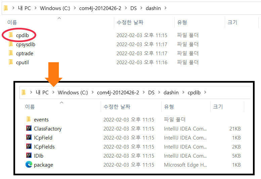
Task: Sort bottom list by 유형 column
Action: (169, 107)
